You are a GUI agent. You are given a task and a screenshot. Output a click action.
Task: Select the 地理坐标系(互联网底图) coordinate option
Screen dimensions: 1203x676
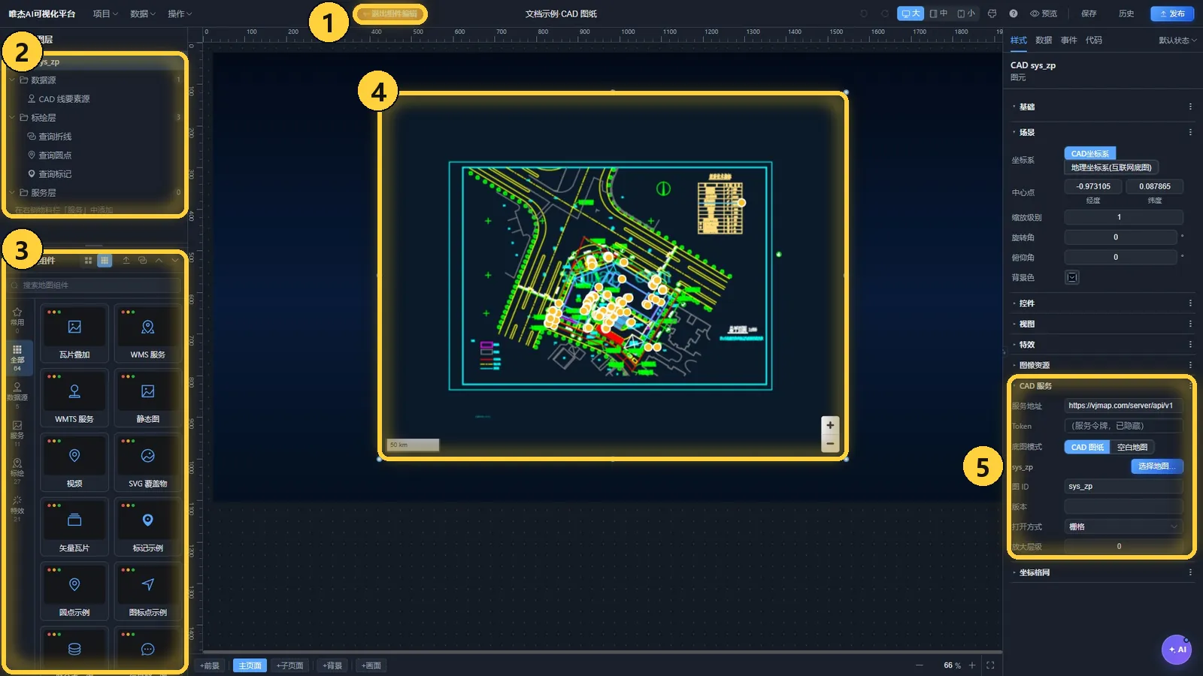[1111, 167]
